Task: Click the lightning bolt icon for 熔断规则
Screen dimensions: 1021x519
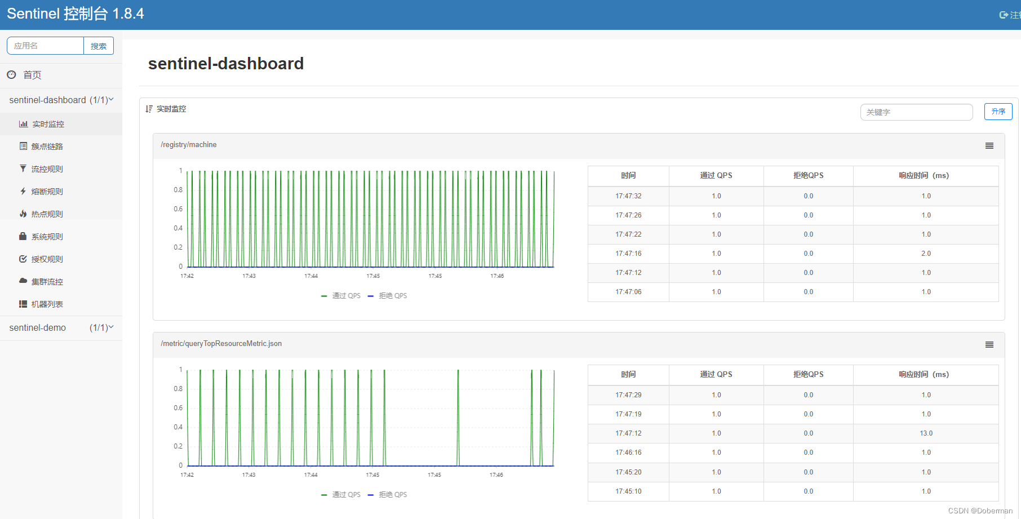Action: point(23,191)
